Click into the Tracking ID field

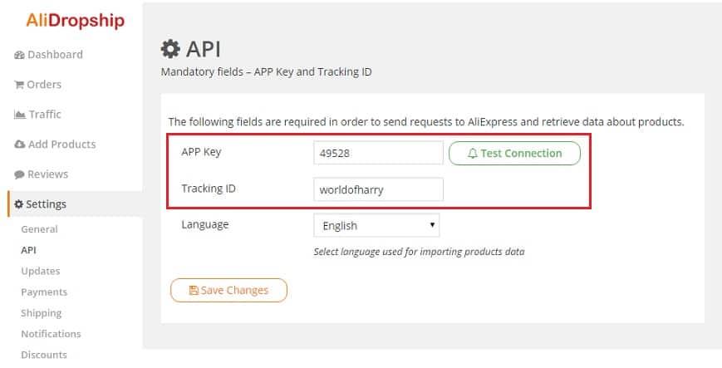pos(379,189)
